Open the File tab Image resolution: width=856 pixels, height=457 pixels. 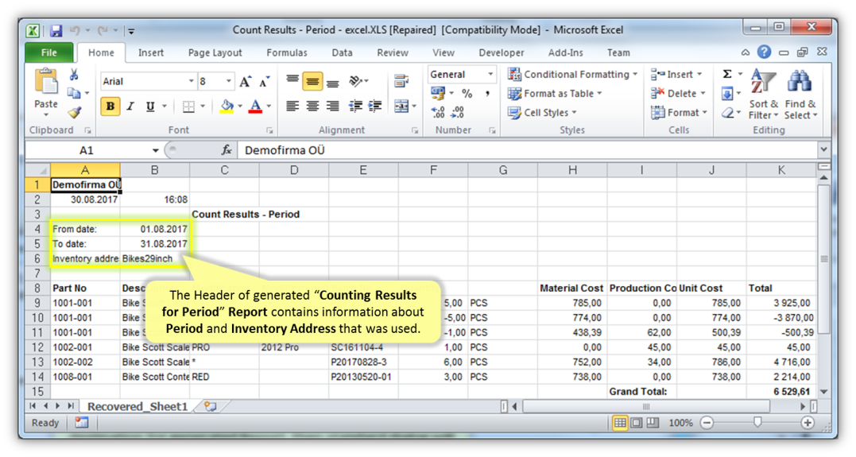[x=49, y=52]
